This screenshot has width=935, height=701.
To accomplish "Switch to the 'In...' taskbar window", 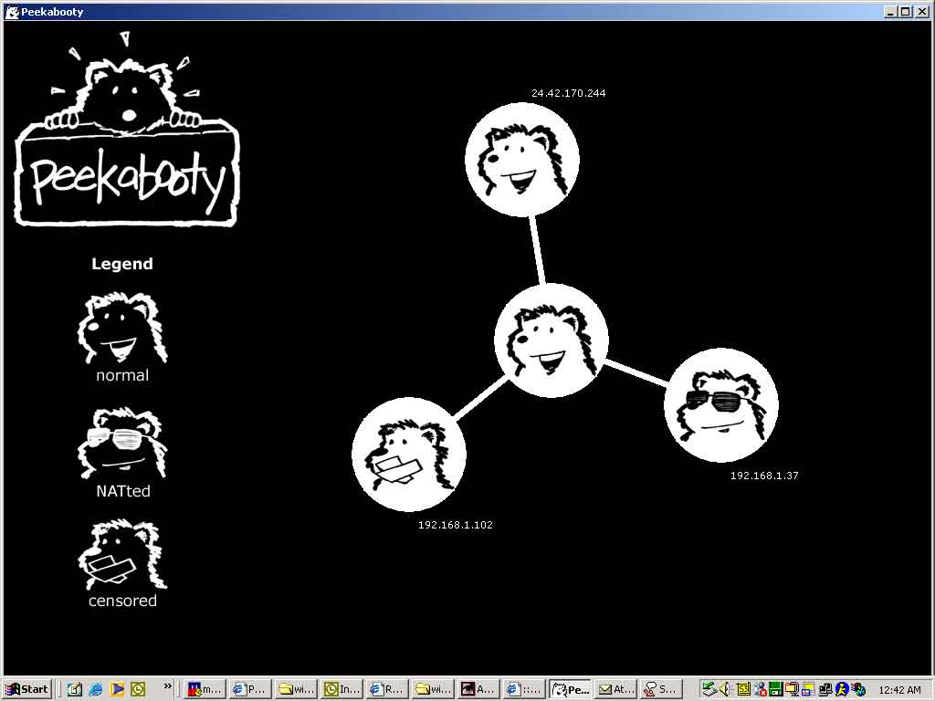I will 341,689.
